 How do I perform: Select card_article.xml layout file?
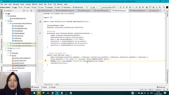click(x=19, y=68)
